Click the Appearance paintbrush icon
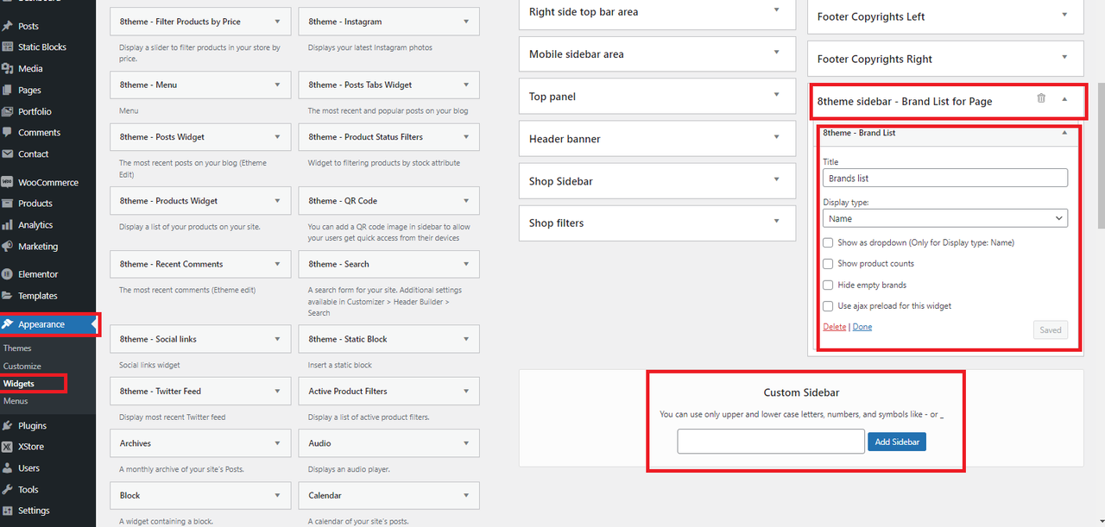Screen dimensions: 1105x527 pyautogui.click(x=8, y=324)
